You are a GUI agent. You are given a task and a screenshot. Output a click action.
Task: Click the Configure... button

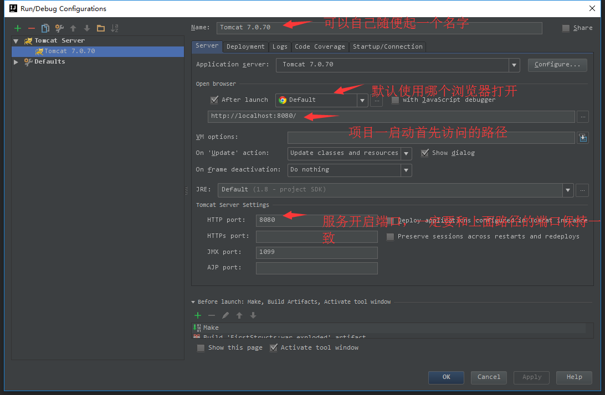[x=557, y=65]
